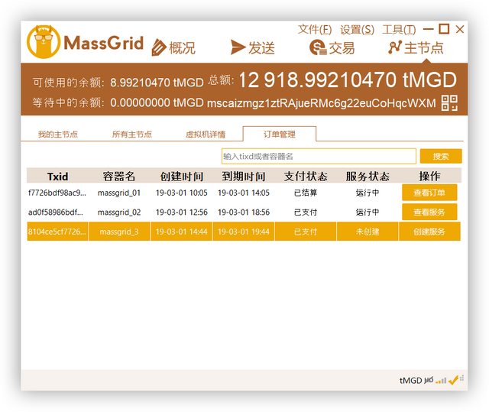Viewport: 489px width, 412px height.
Task: Select txid f7726bdf98ac9... cell
Action: (57, 193)
